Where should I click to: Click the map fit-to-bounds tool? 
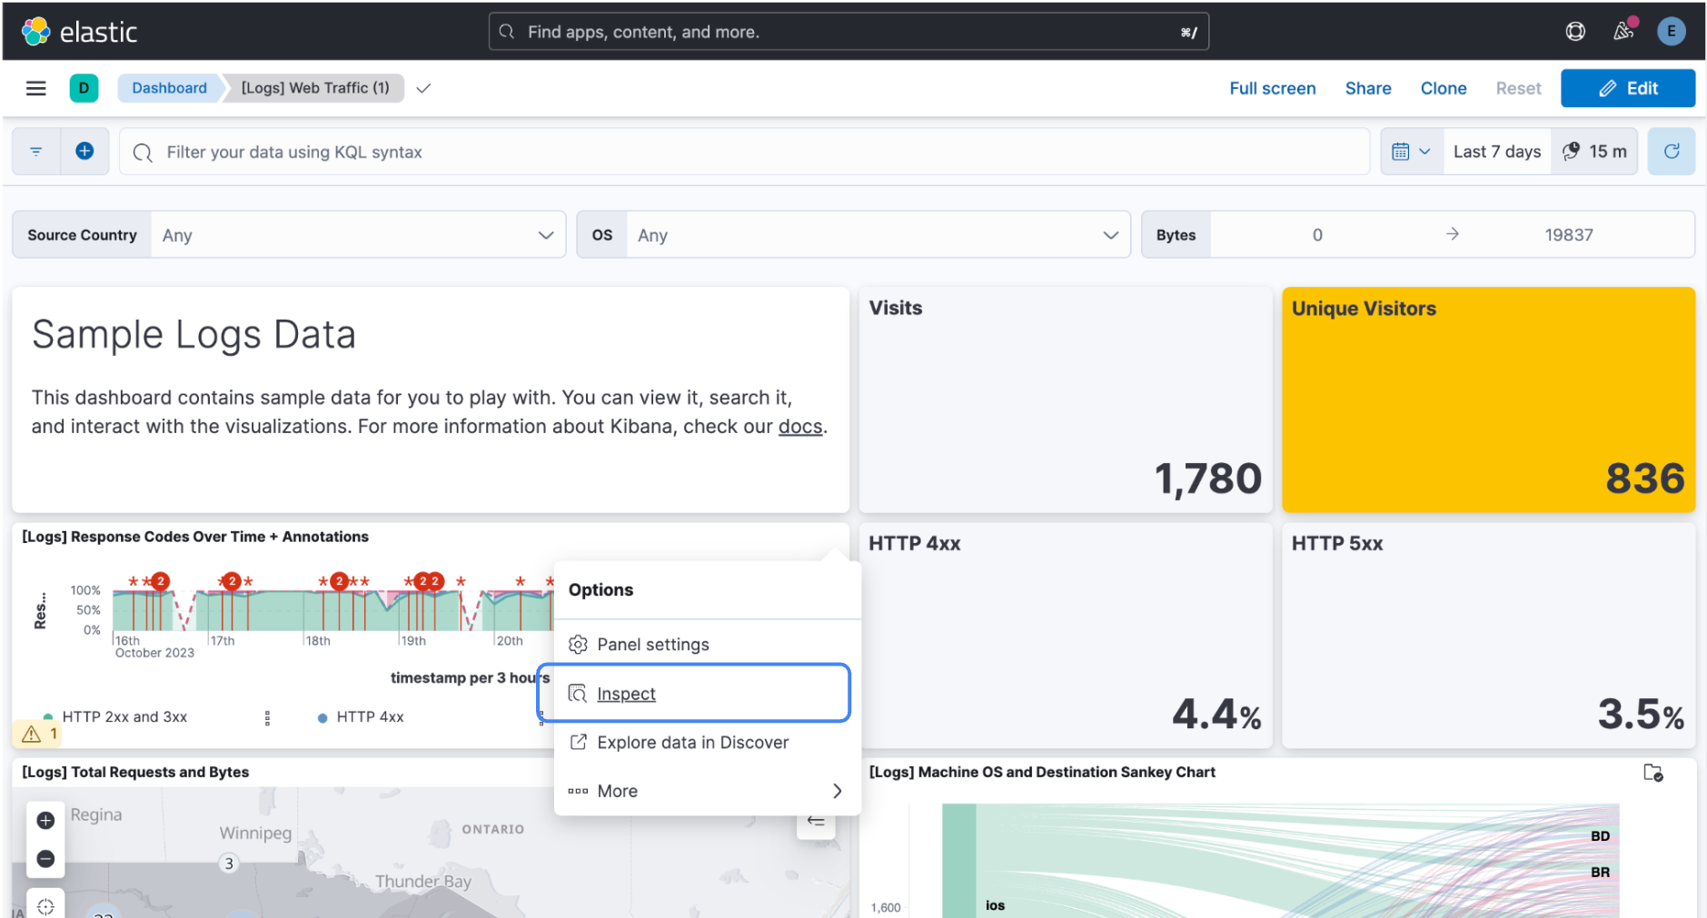tap(45, 905)
